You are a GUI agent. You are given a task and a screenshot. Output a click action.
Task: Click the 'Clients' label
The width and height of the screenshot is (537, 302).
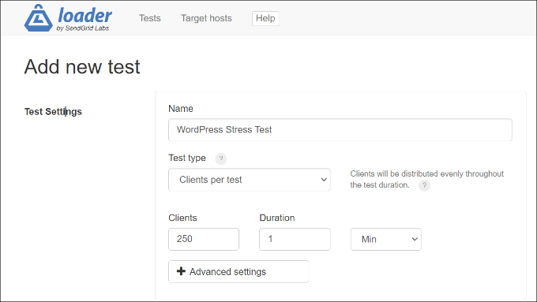(182, 218)
